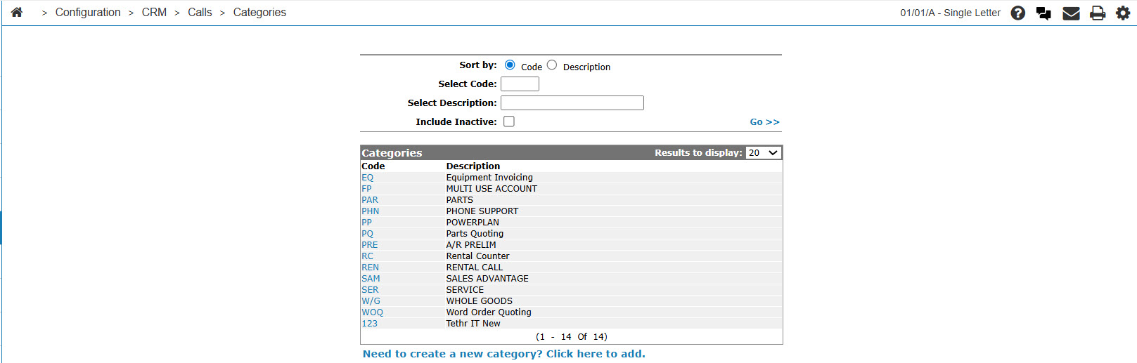Screen dimensions: 1137x363
Task: Sort by Code radio button
Action: click(x=510, y=65)
